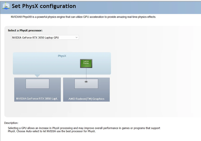
Task: Click the 'PhysX' diagram label
Action: pyautogui.click(x=62, y=56)
